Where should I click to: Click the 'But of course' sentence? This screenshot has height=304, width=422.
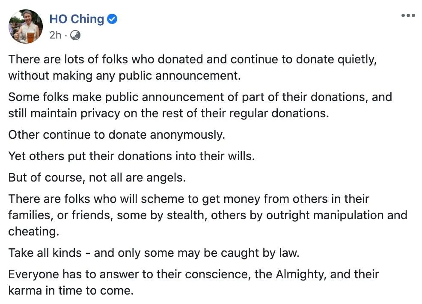pyautogui.click(x=97, y=177)
